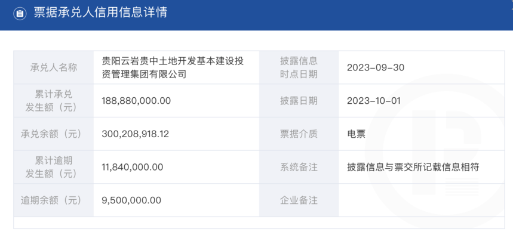Click the 承兑人名称 label cell

tap(53, 67)
